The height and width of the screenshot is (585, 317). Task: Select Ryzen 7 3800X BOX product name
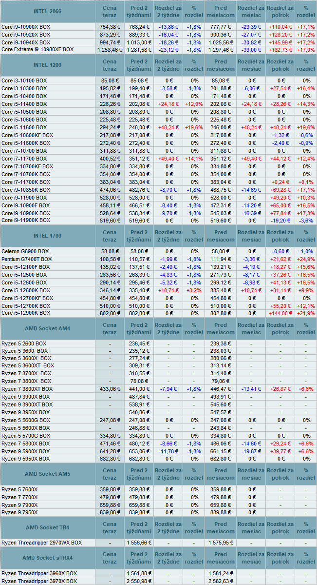point(26,381)
